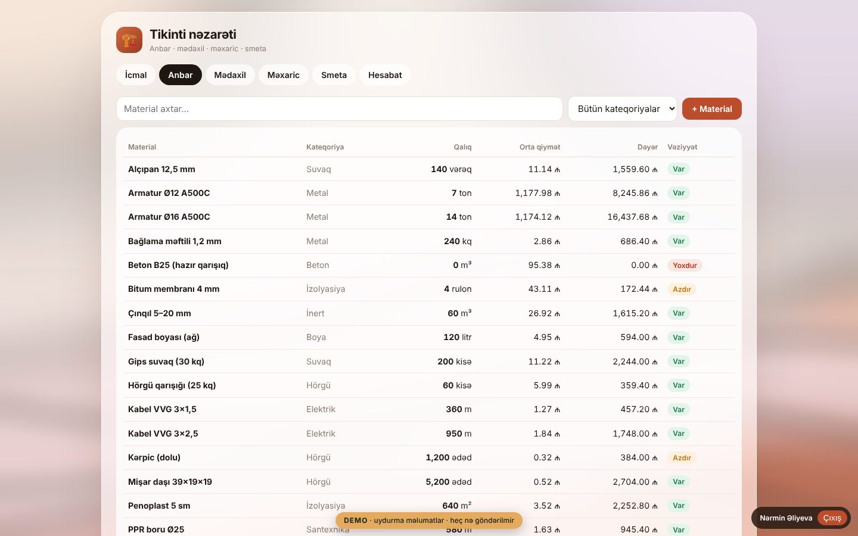Viewport: 858px width, 536px height.
Task: Click the Tikinti nəzarəti app logo icon
Action: coord(129,40)
